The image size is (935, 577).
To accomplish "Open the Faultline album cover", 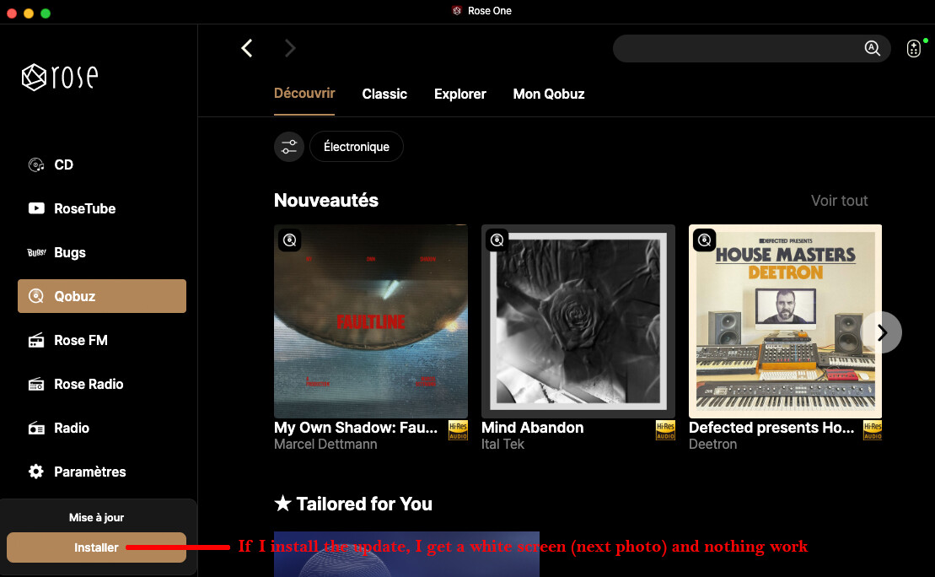I will click(371, 321).
